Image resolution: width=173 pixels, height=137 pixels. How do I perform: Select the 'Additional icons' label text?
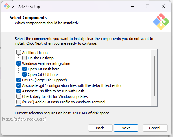tap(35, 53)
